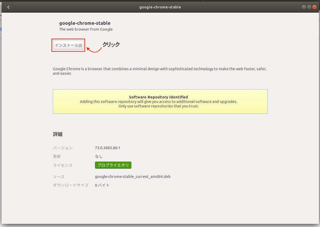Maximize the google-chrome-stable window

309,7
